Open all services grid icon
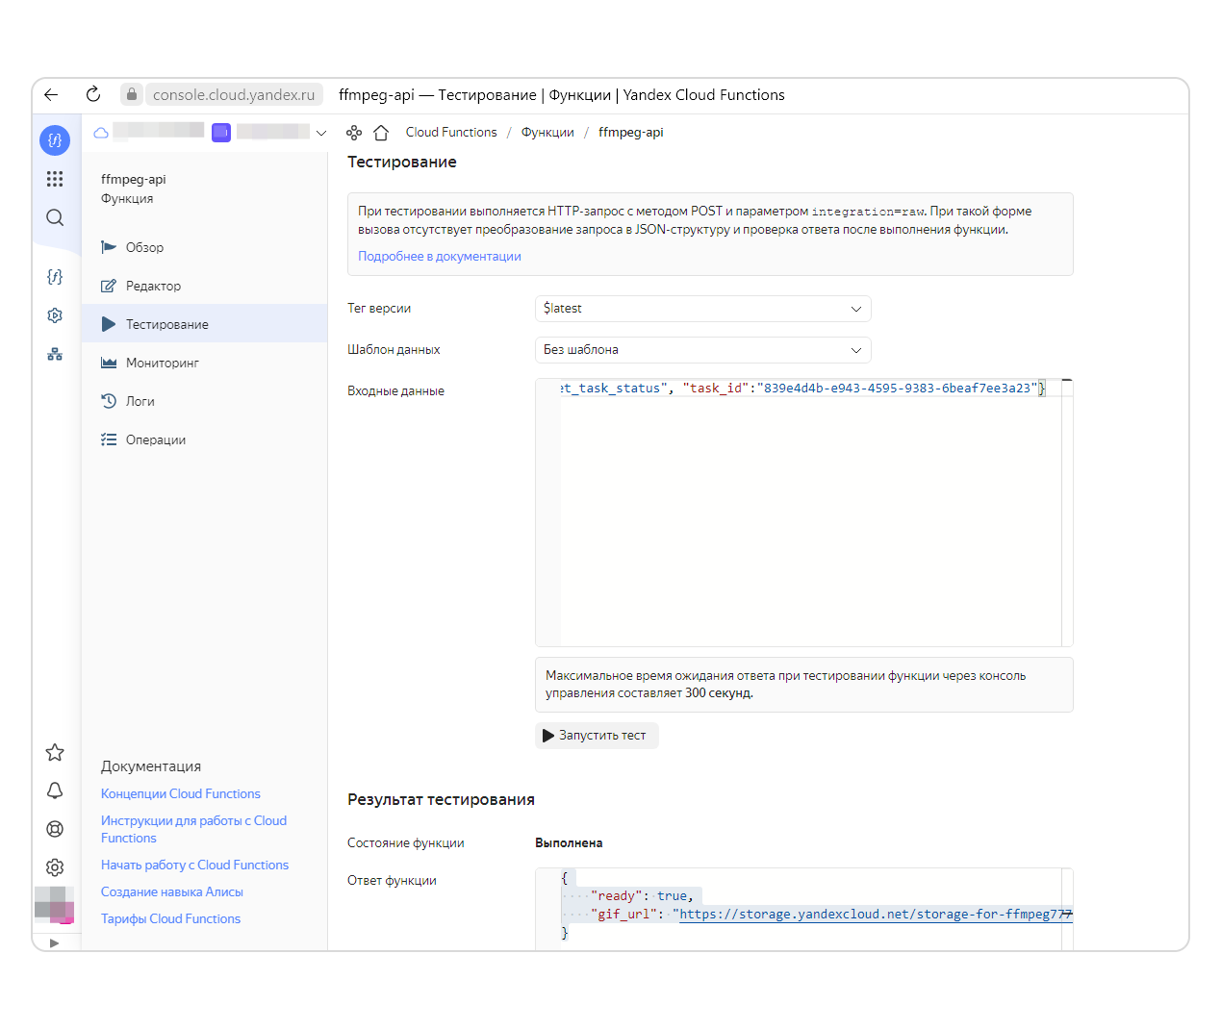This screenshot has width=1221, height=1029. [x=55, y=179]
